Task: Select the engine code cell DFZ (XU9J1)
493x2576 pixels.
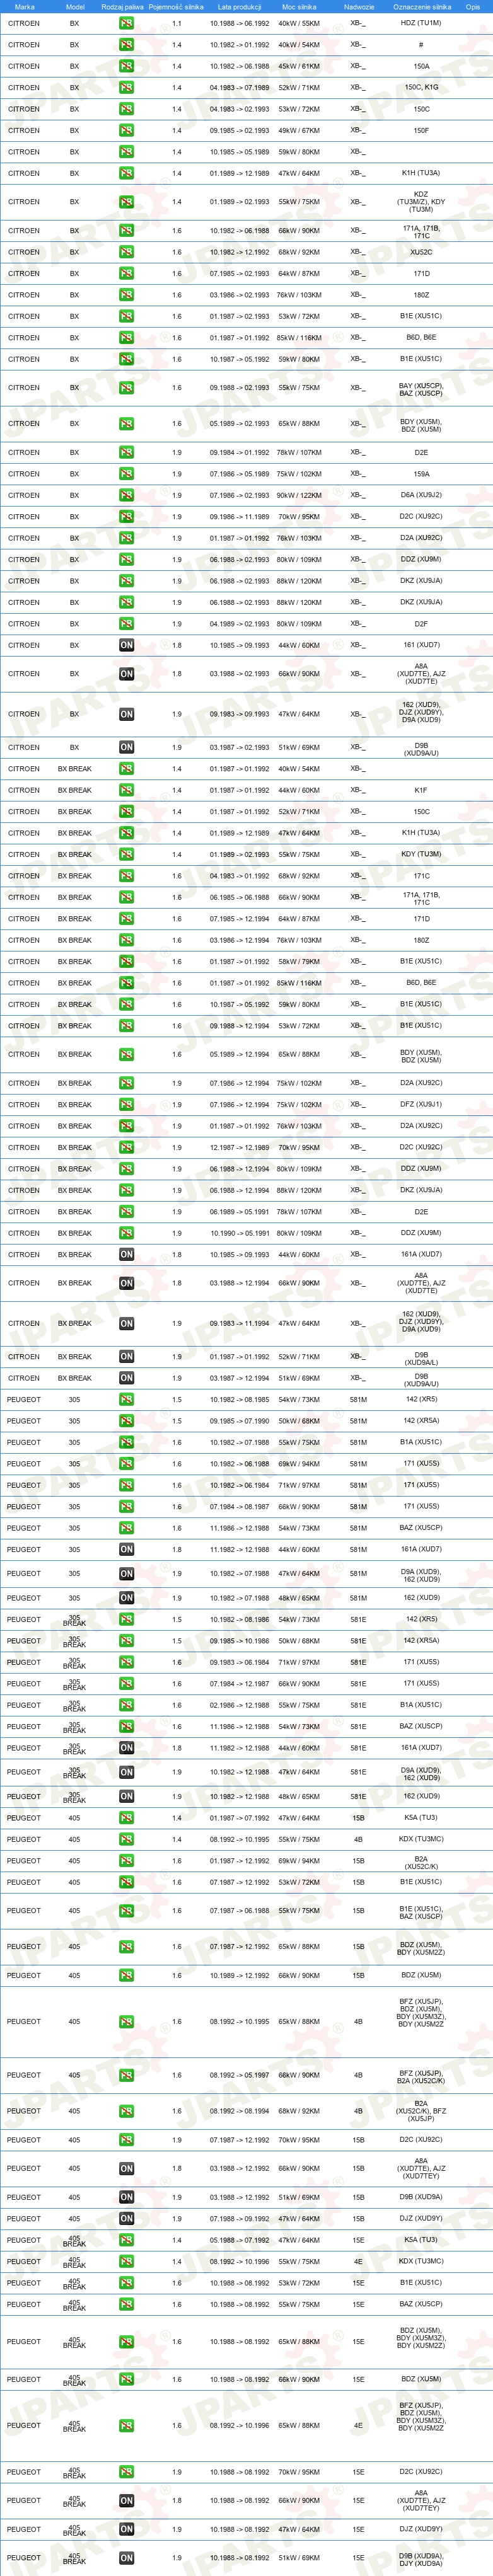Action: coord(421,1105)
